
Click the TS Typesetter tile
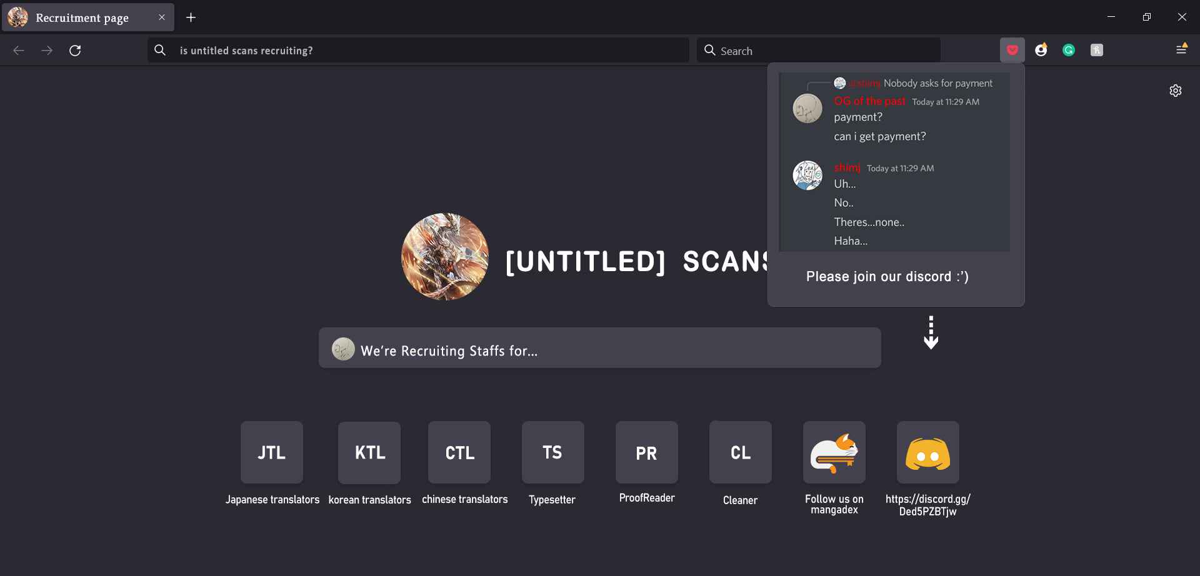552,452
